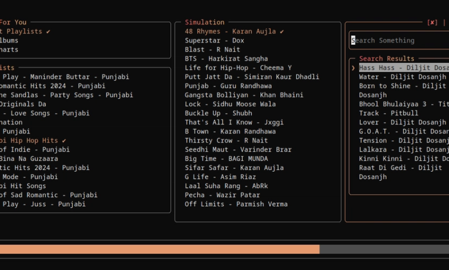This screenshot has height=270, width=449.
Task: Select Originals Da playlist row
Action: (23, 105)
